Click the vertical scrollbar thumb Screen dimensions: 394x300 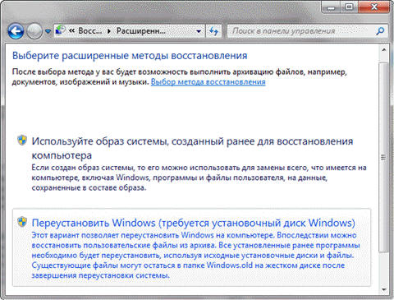click(384, 157)
